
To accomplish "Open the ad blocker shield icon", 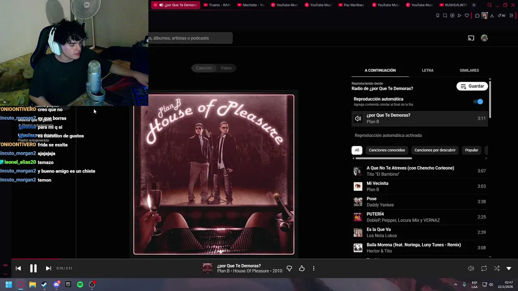I will (452, 16).
